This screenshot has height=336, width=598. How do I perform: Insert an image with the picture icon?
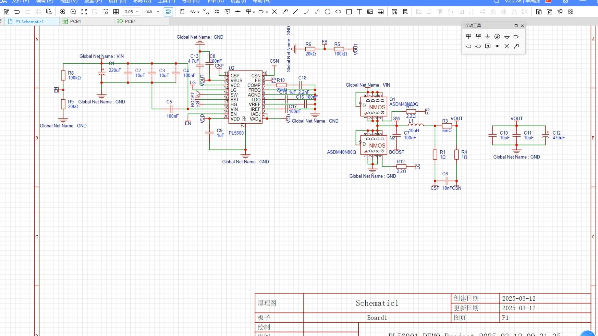tap(370, 12)
